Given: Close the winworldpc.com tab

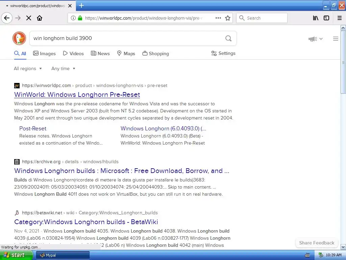Looking at the screenshot, I should coord(70,6).
